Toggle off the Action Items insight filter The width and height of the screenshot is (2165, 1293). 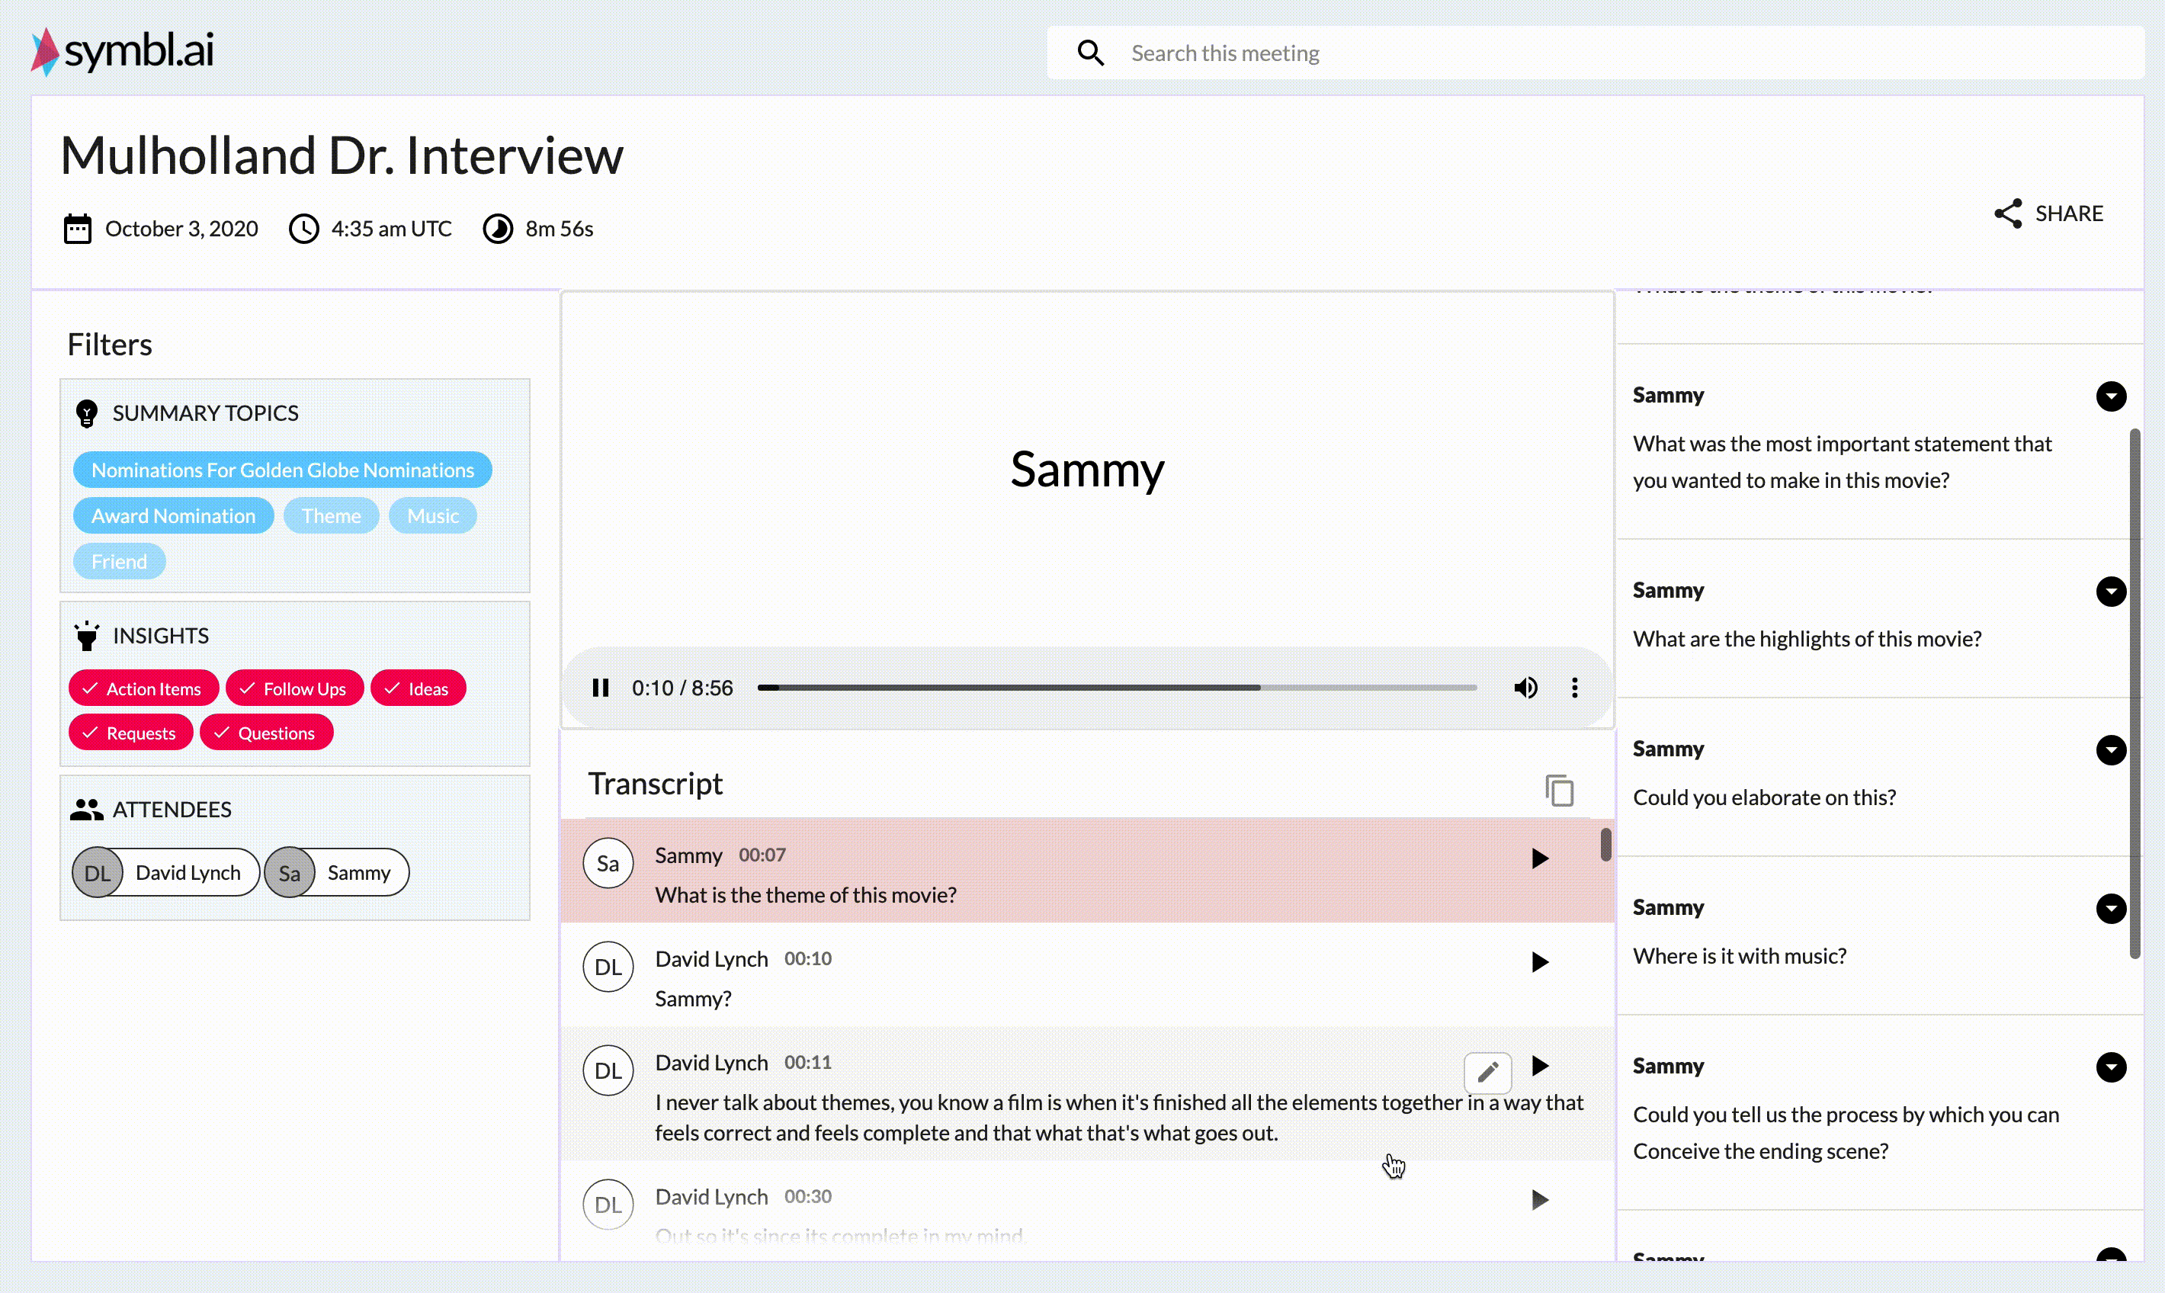pos(143,688)
